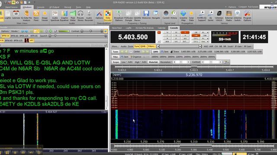Launch IQ Data File Analysis

coord(26,15)
